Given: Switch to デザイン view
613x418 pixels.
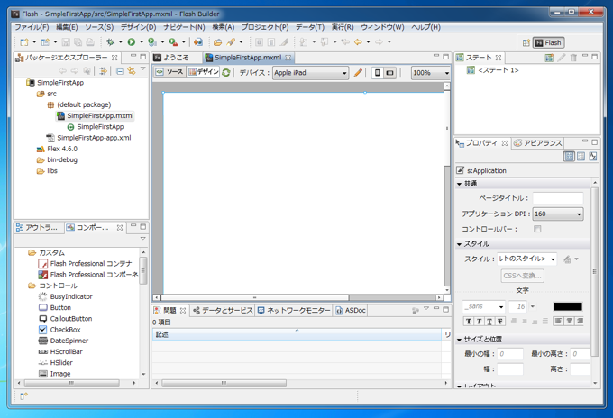Looking at the screenshot, I should [204, 72].
